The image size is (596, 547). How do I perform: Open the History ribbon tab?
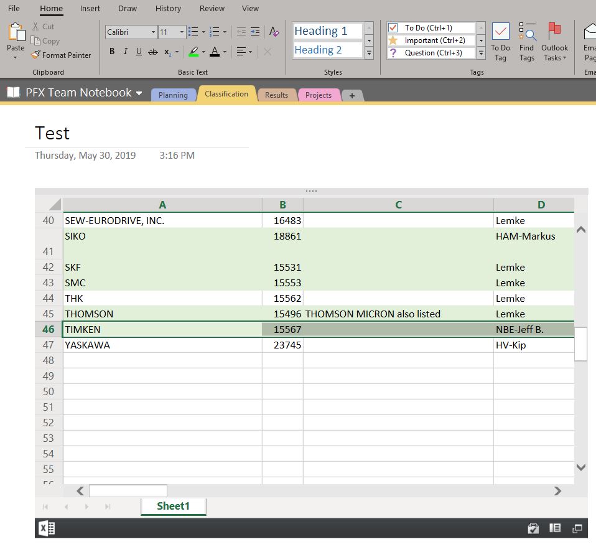[x=168, y=8]
